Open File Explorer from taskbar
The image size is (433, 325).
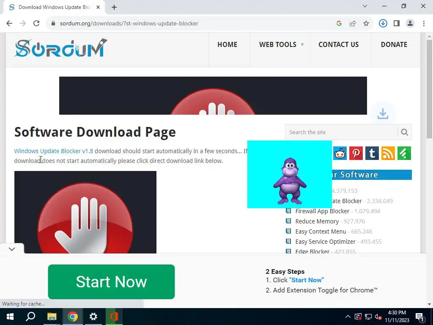tap(52, 317)
